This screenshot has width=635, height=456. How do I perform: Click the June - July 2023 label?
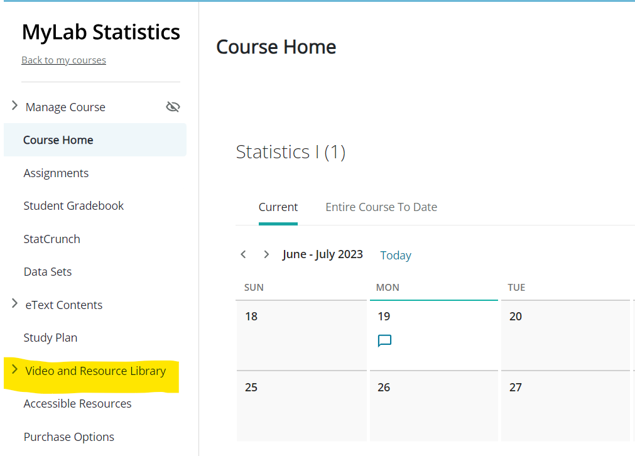pyautogui.click(x=322, y=254)
